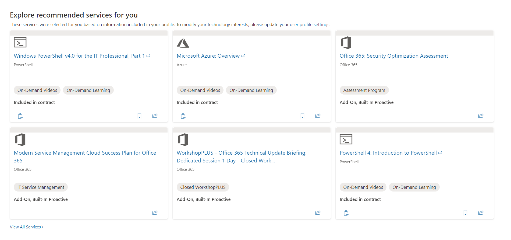Click the Office icon on Security Optimization Assessment card
Screen dimensions: 511x240
click(346, 43)
